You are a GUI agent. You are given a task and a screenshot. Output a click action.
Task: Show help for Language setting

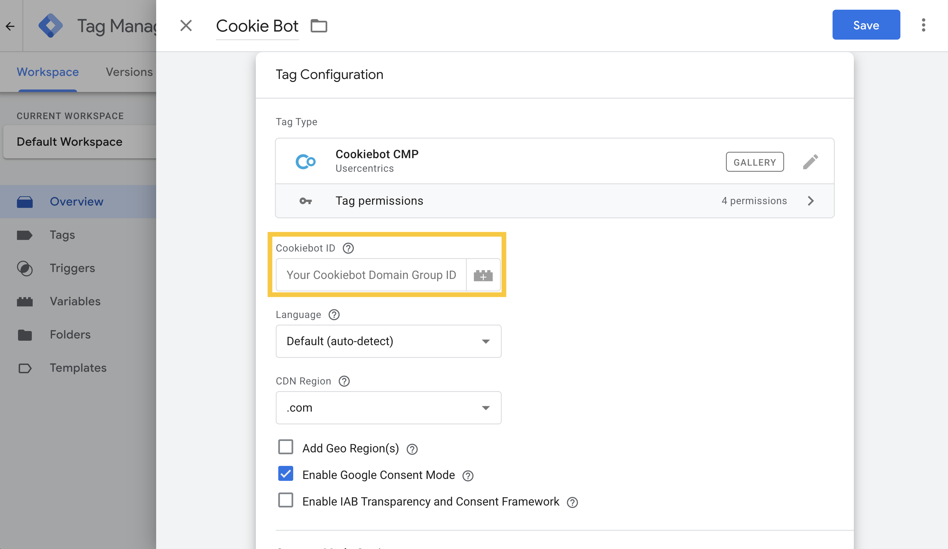coord(334,315)
